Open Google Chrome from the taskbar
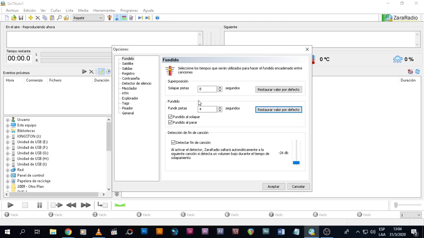424x238 pixels. pyautogui.click(x=68, y=232)
